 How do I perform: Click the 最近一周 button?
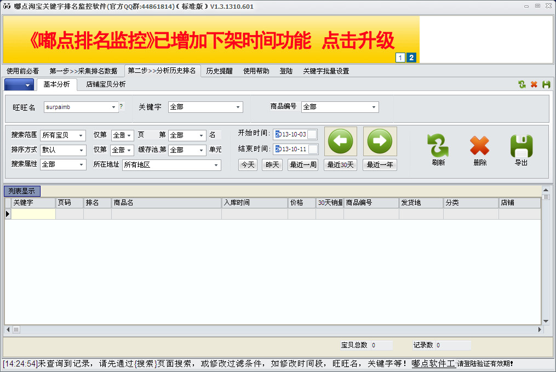click(303, 165)
